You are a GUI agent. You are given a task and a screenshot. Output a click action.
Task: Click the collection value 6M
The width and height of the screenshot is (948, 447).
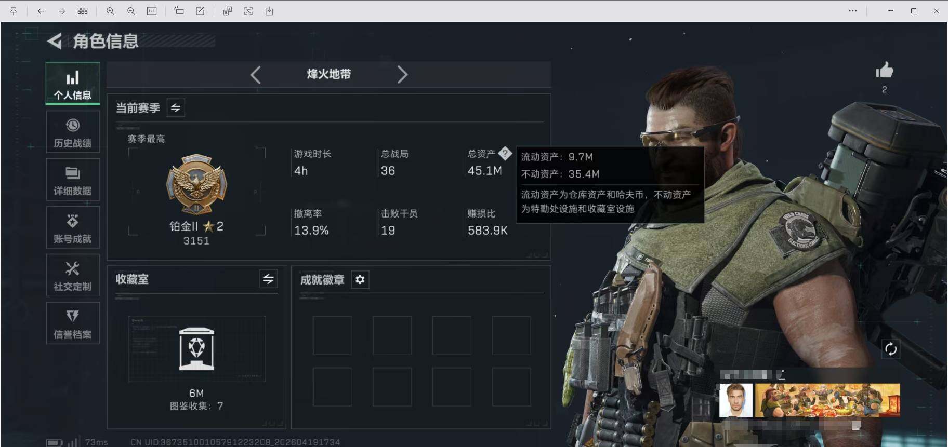[196, 393]
